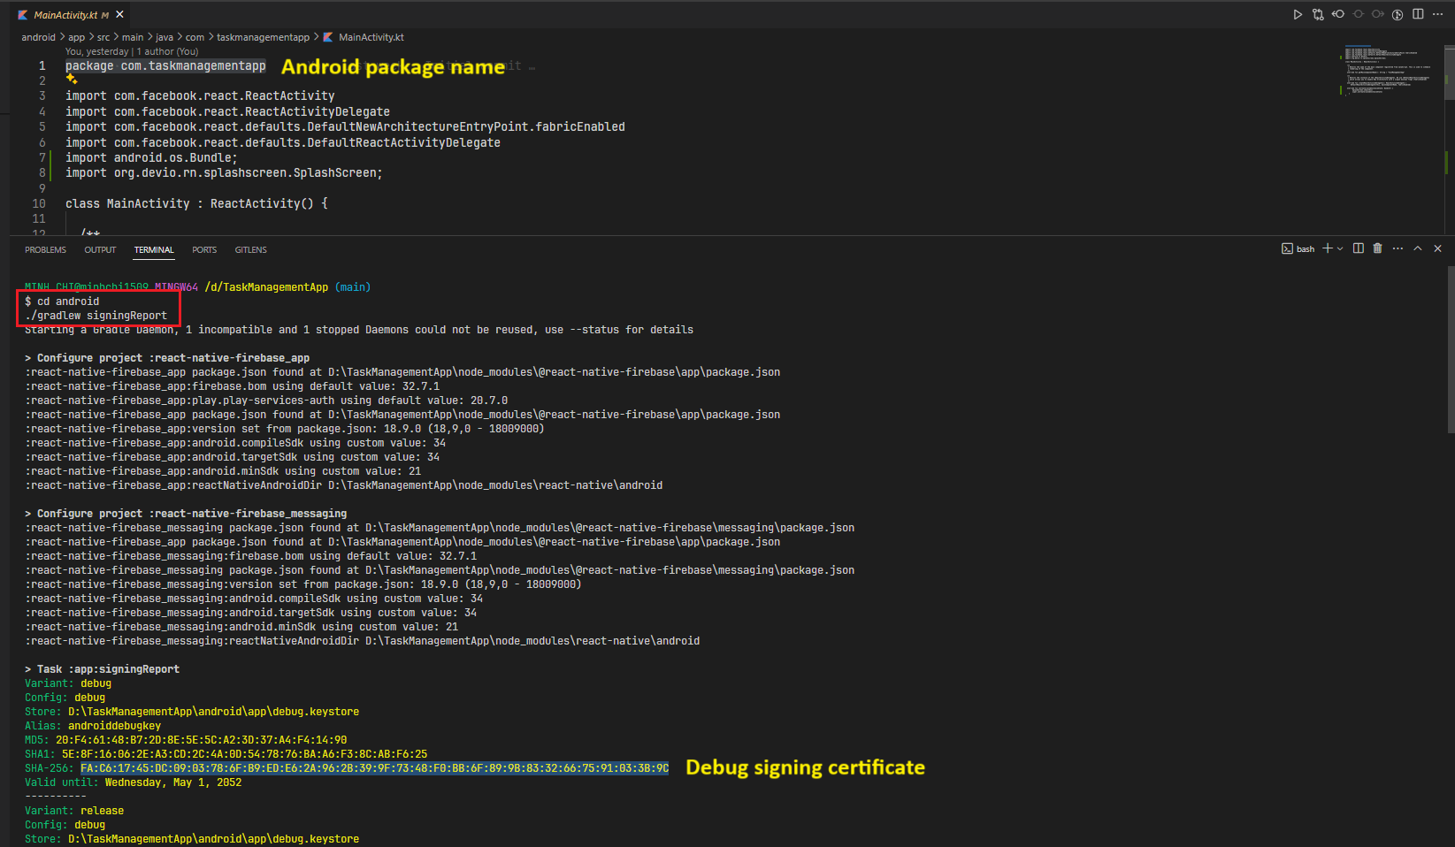Click the sparkle icon on line 2
The image size is (1455, 847).
(x=72, y=80)
